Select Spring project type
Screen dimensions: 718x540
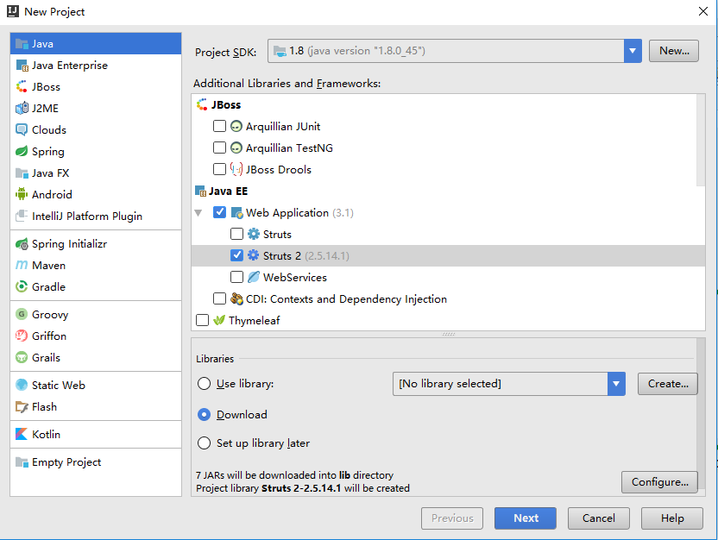tap(96, 152)
